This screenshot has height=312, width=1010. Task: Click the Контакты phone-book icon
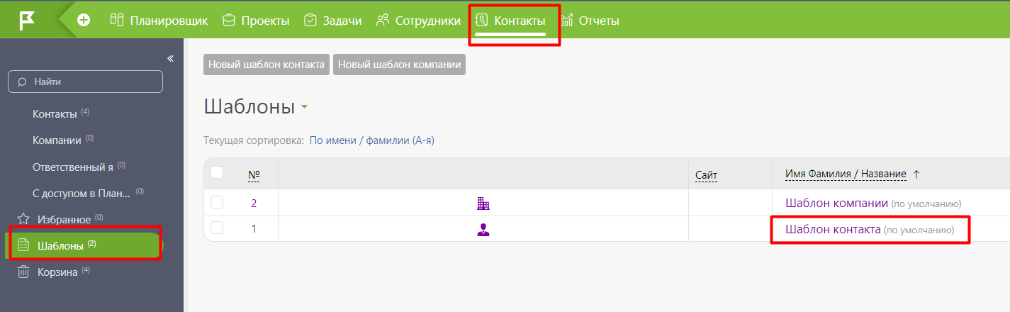pos(482,21)
